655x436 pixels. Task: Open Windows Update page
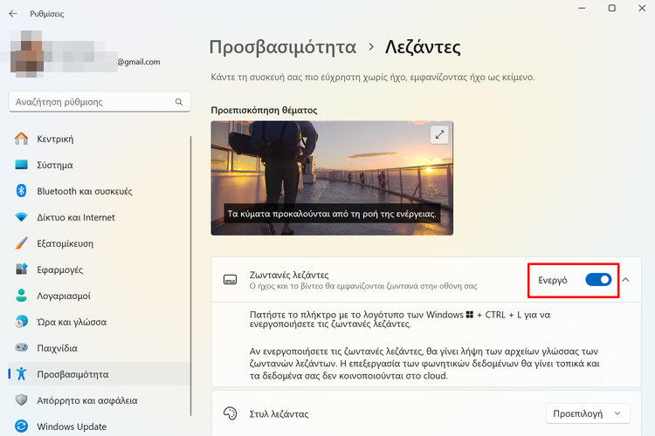click(x=100, y=426)
